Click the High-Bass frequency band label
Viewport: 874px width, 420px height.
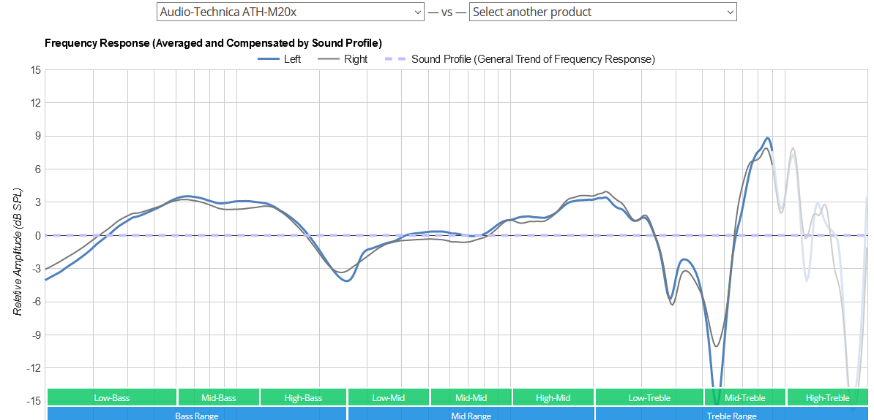point(303,398)
